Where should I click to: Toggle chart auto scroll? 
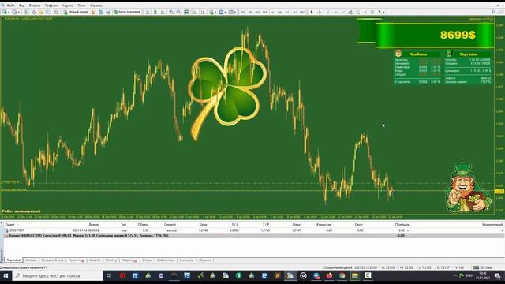[195, 12]
